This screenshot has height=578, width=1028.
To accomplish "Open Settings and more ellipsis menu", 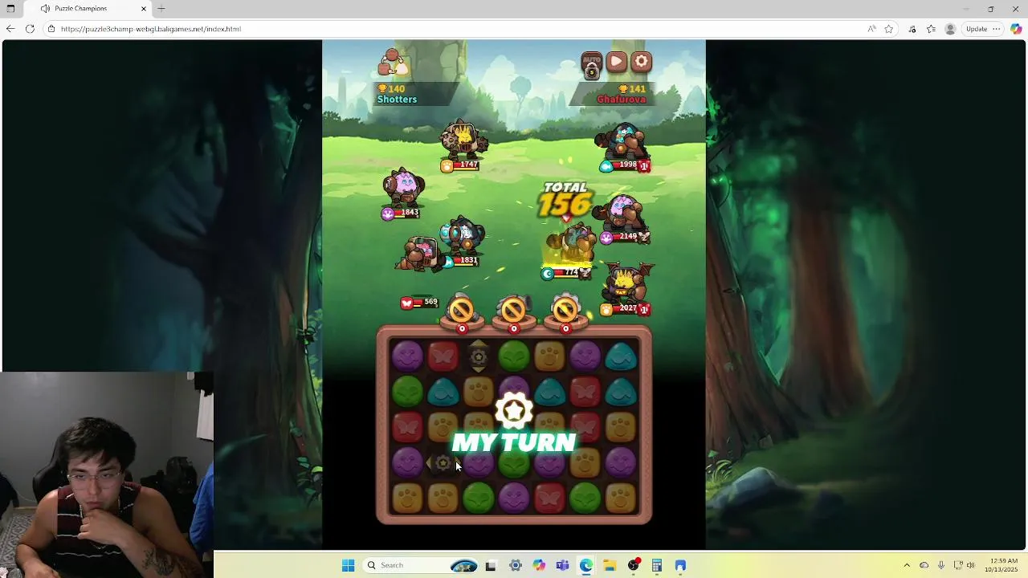I will [997, 29].
